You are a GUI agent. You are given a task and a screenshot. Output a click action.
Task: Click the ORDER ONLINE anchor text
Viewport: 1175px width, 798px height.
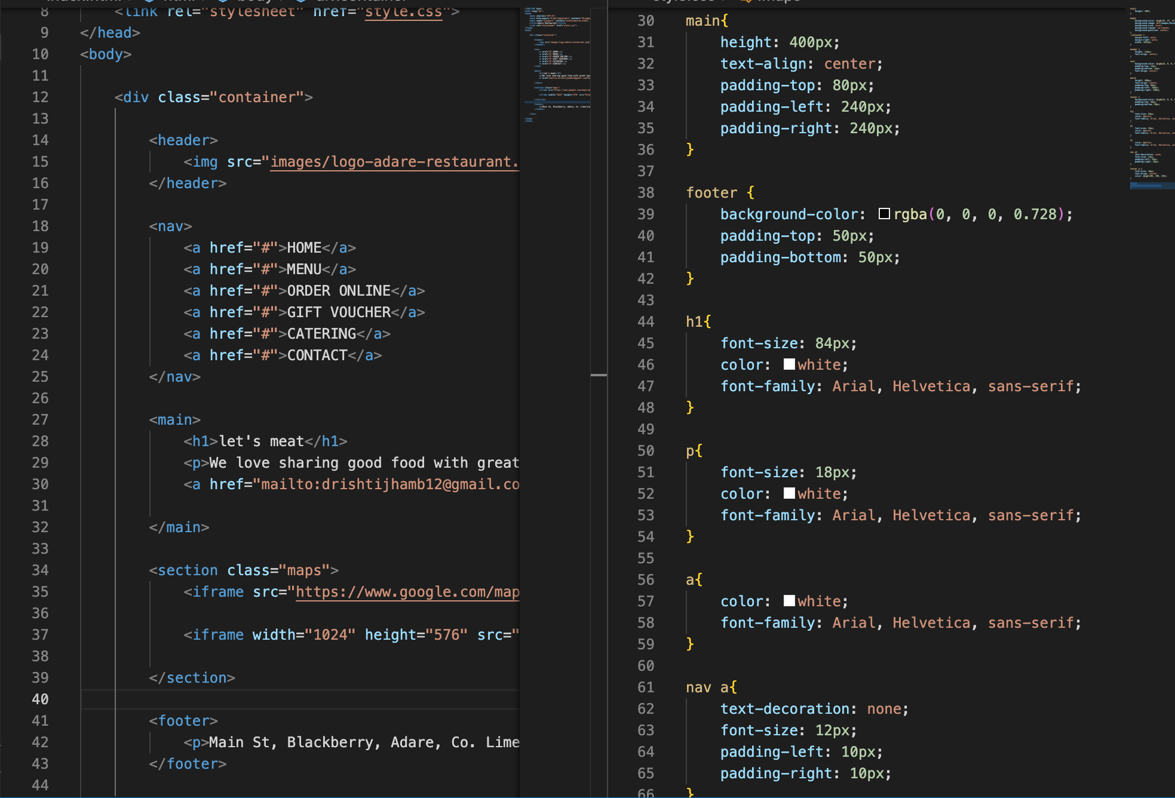[x=339, y=291]
